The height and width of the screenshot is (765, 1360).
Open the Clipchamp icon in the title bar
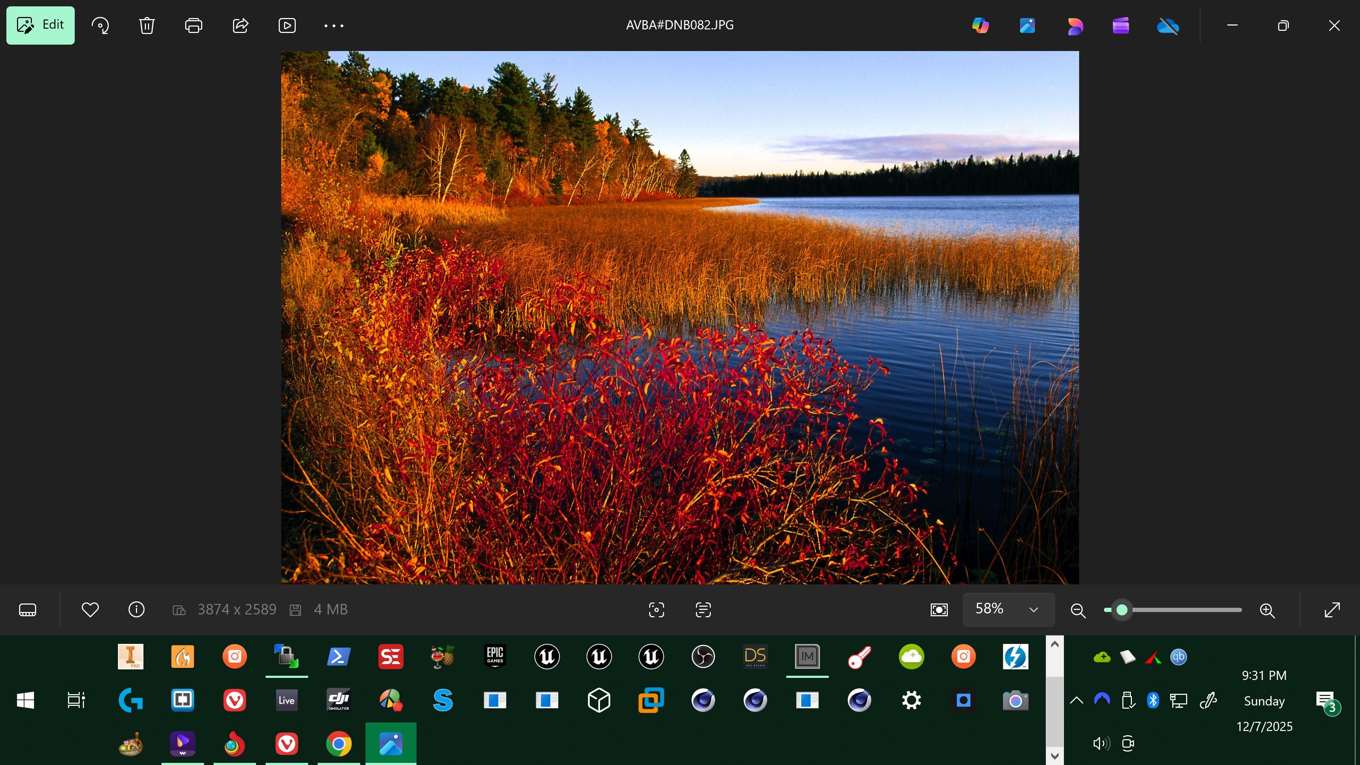pos(1121,25)
